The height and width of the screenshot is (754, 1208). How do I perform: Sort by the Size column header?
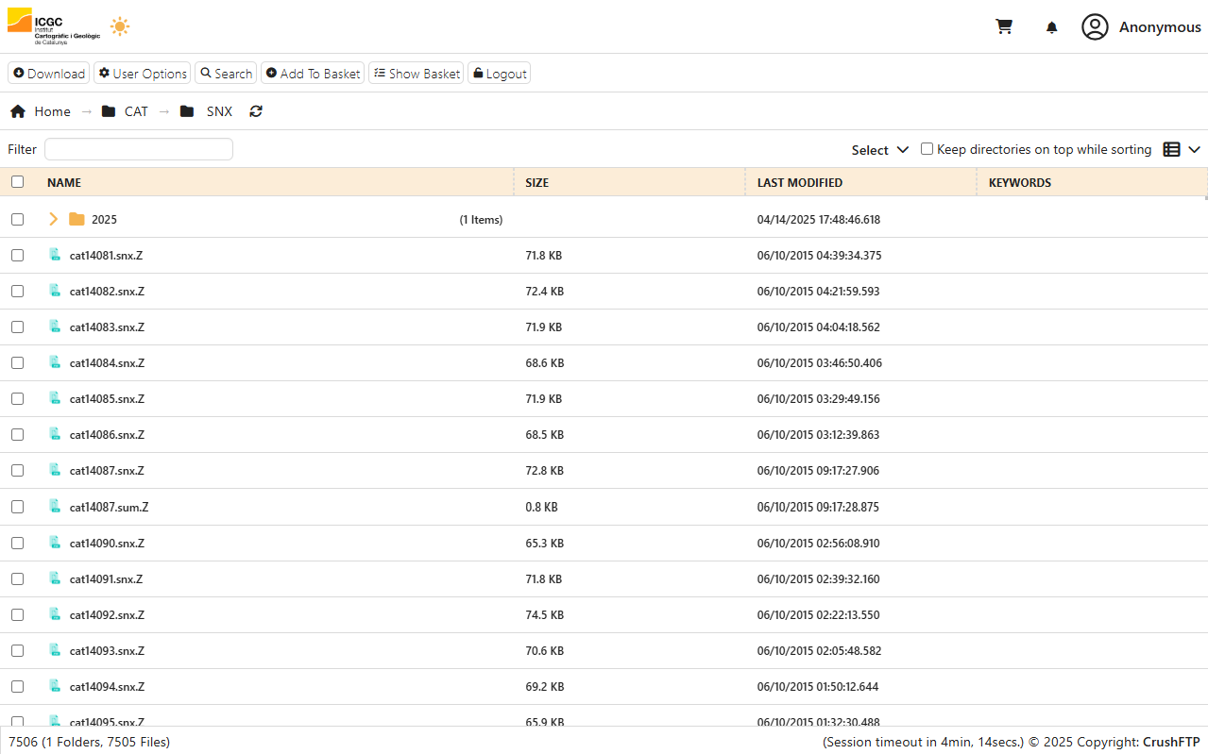tap(536, 183)
